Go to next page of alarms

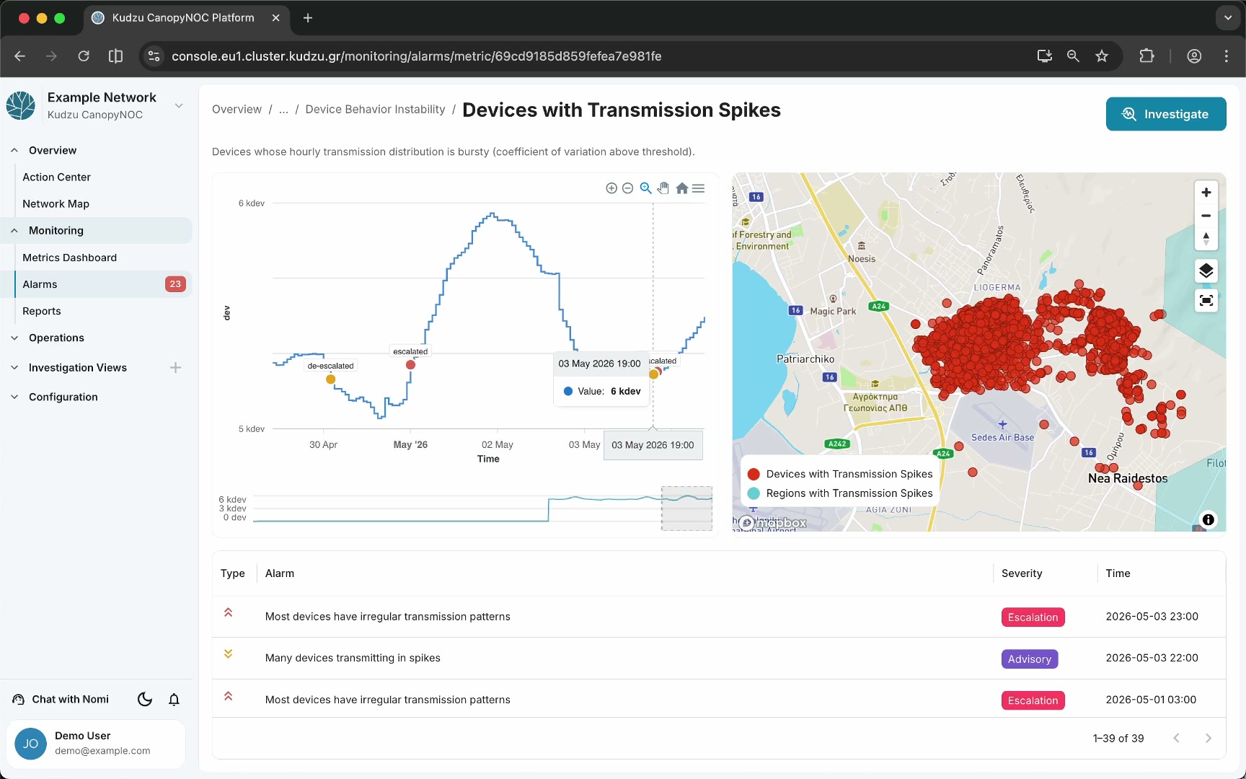(1209, 739)
